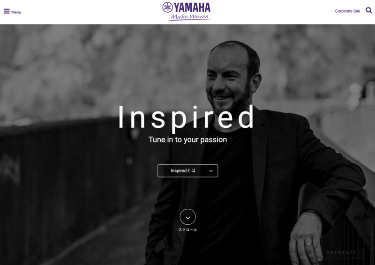
Task: Click the camera icon in the watermark
Action: [x=361, y=252]
